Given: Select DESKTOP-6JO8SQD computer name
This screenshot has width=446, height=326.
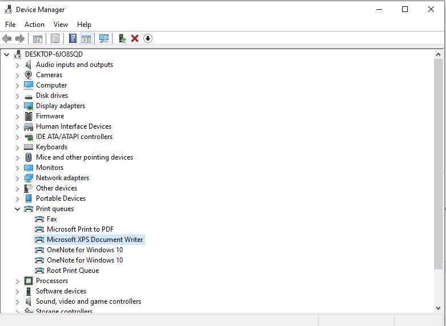Looking at the screenshot, I should coord(54,54).
